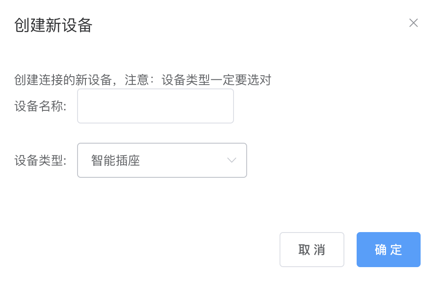Click the description text about 设备类型一定要选对
Screen dimensions: 432x282
pyautogui.click(x=143, y=80)
